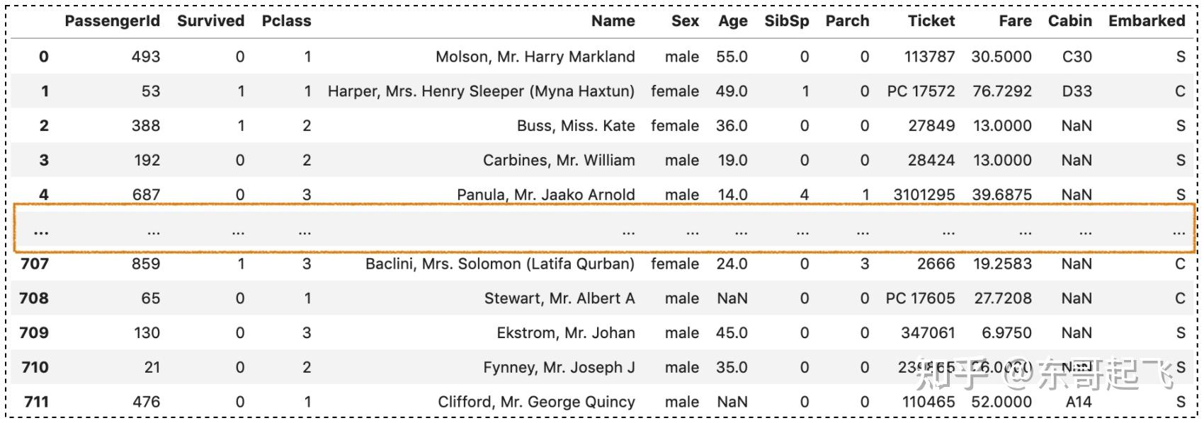Screen dimensions: 1204x423
Task: Click the name Clifford, Mr. George Quincy
Action: pos(536,402)
